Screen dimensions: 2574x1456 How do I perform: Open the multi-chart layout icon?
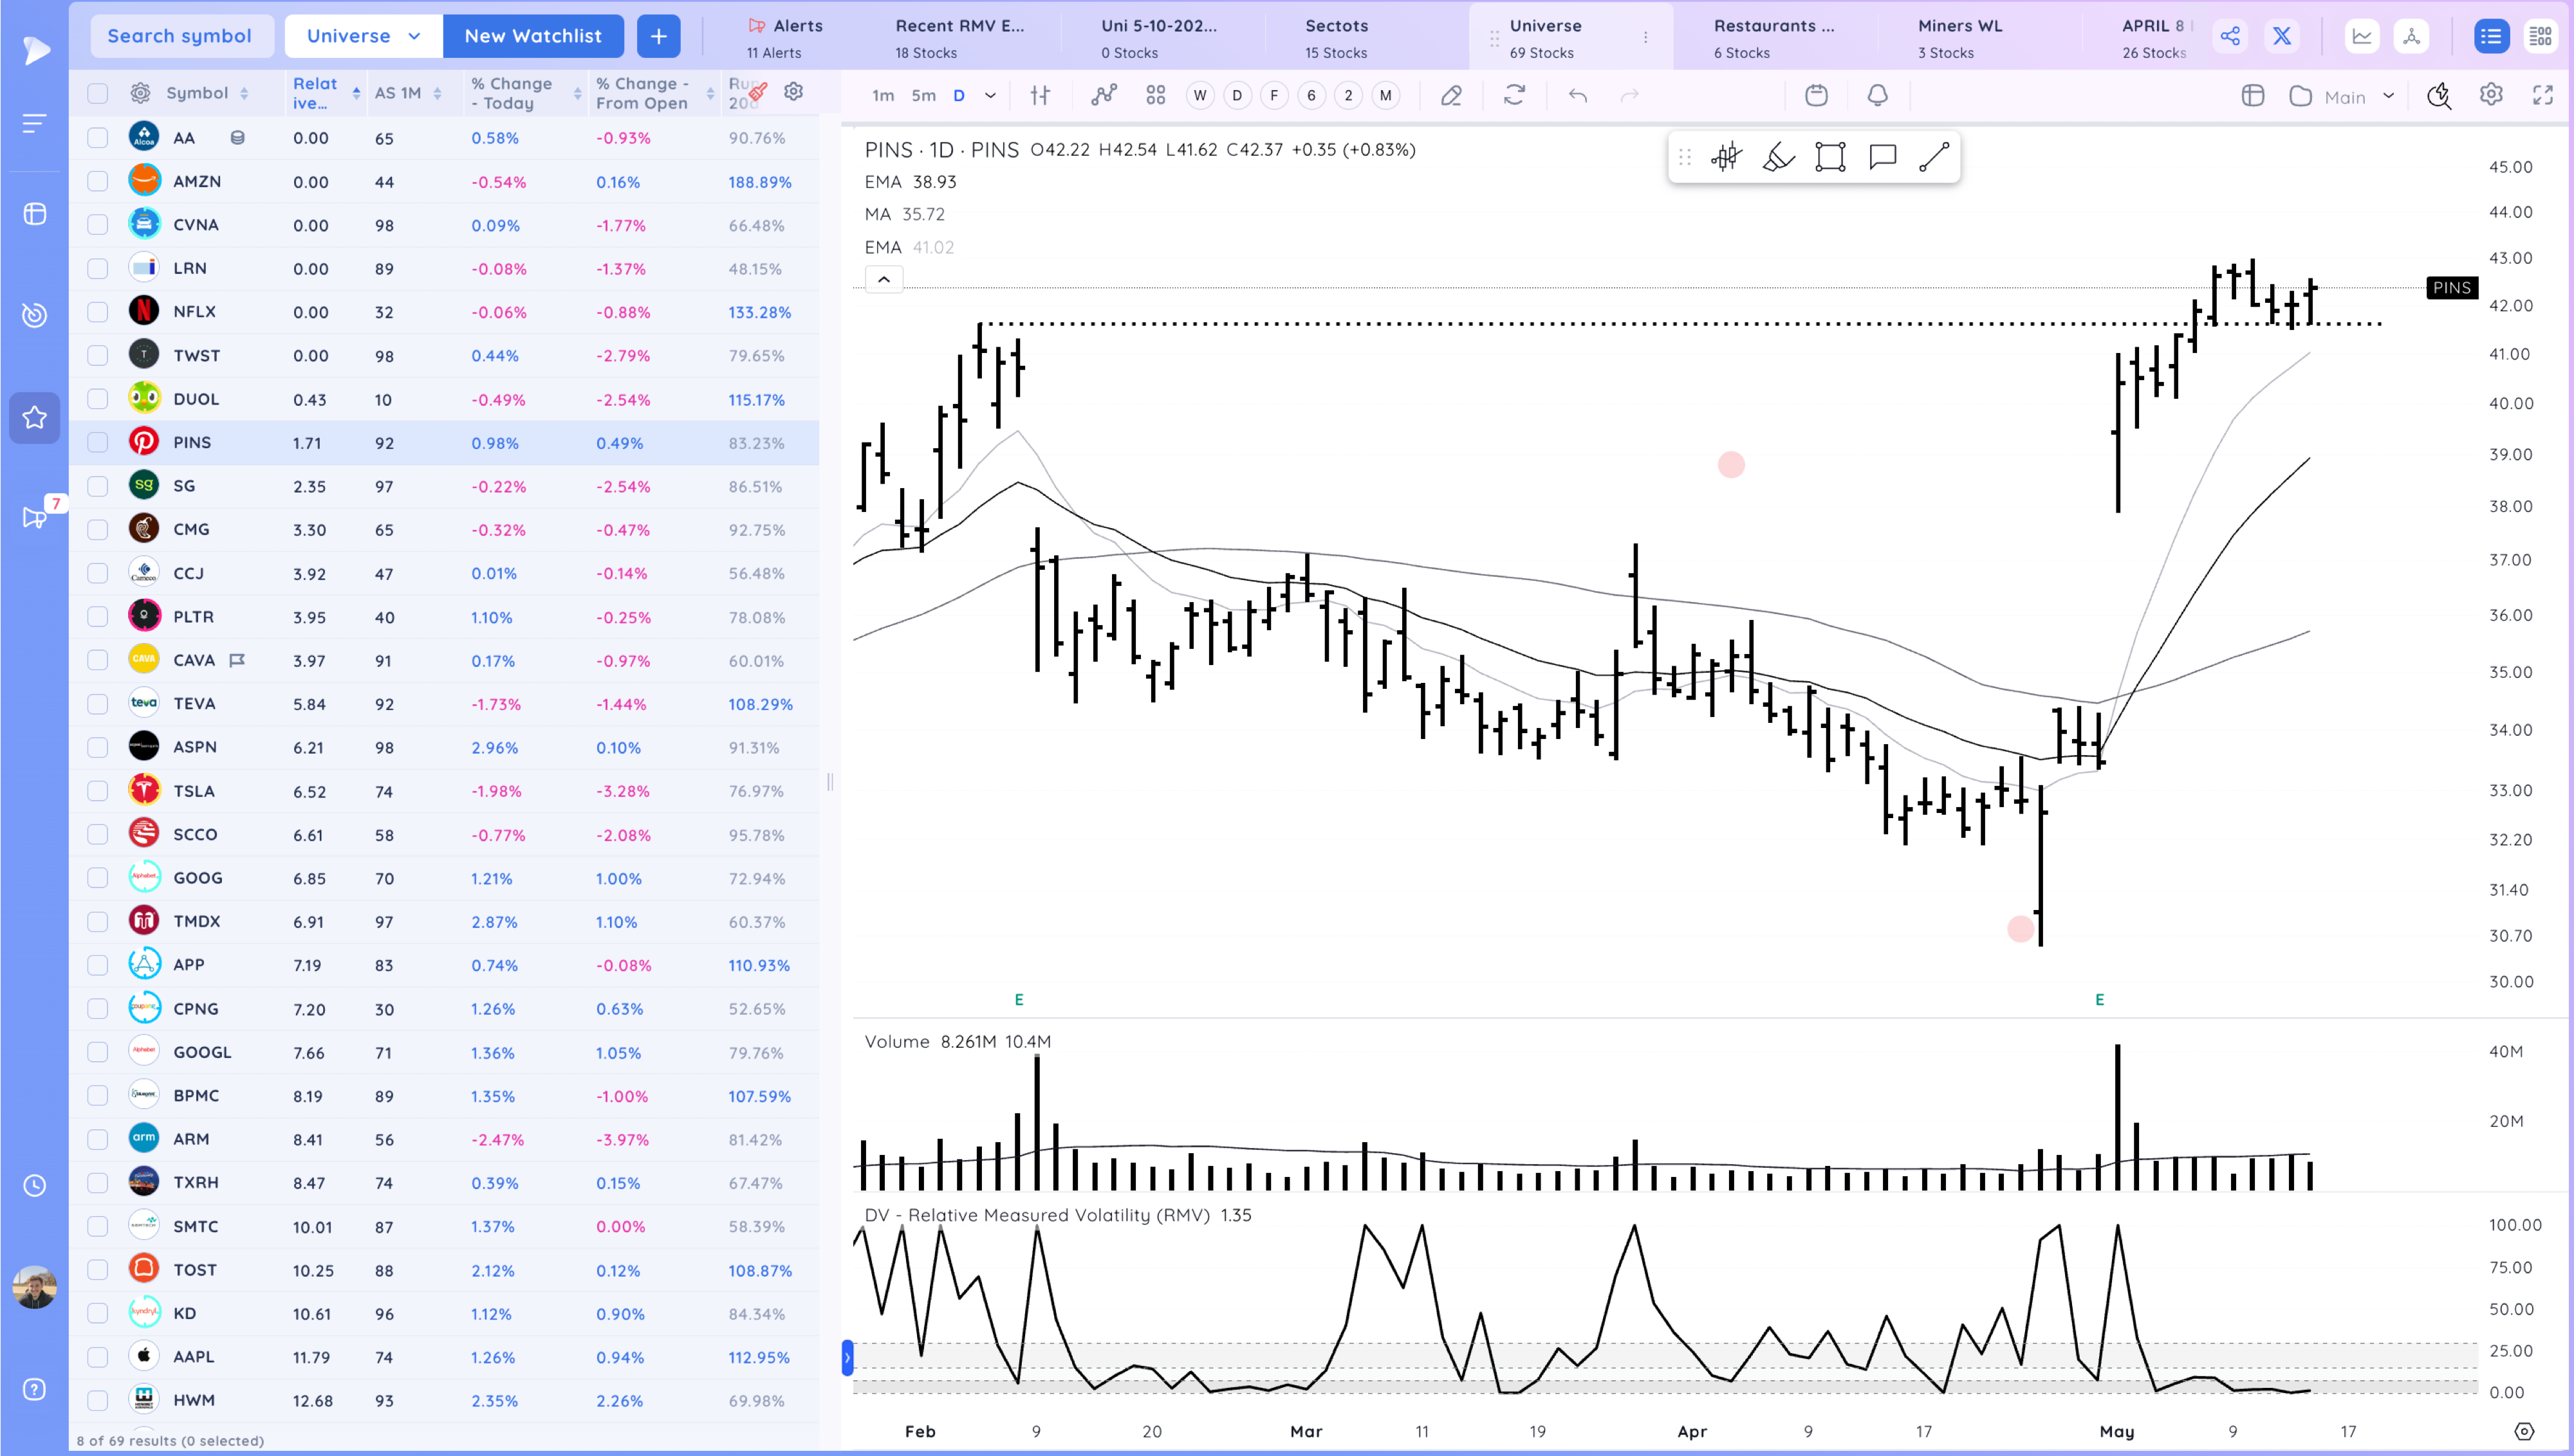click(1156, 96)
